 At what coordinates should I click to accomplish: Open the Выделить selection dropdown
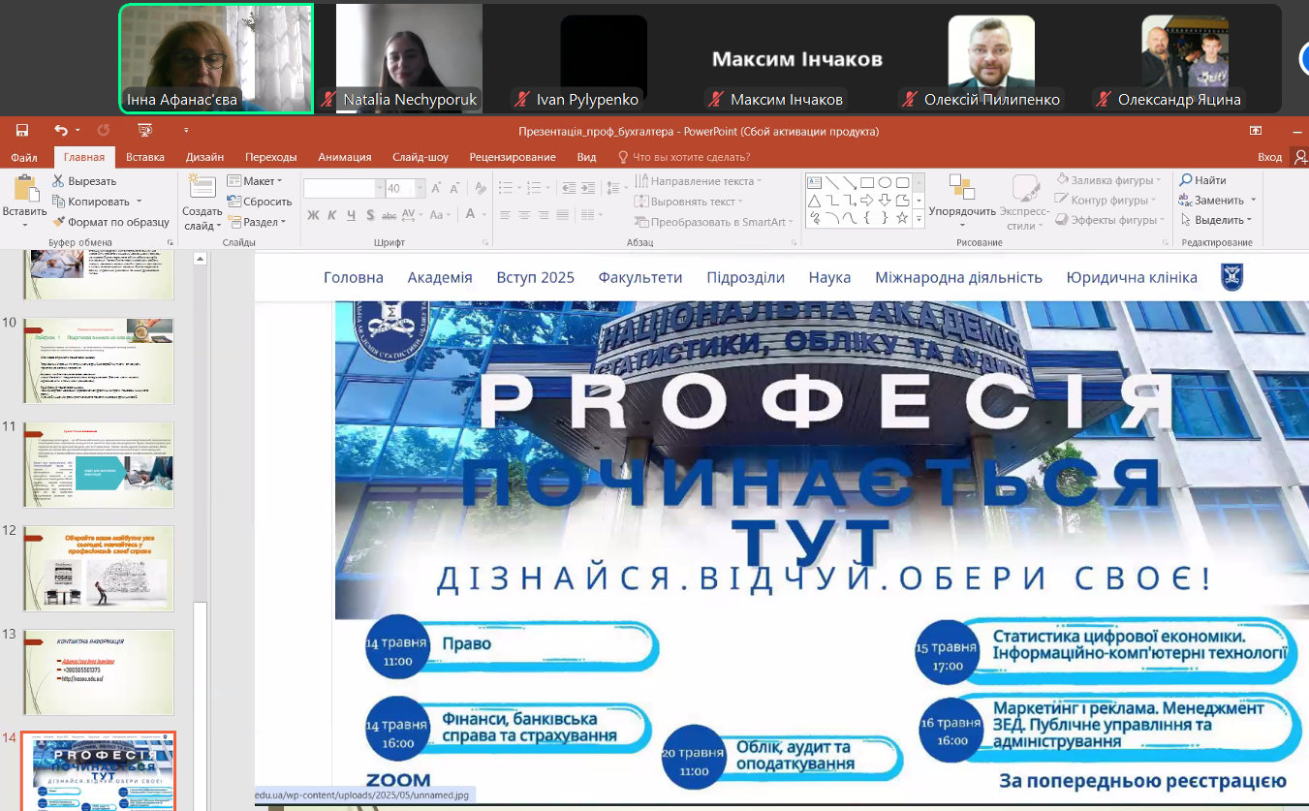(1217, 220)
